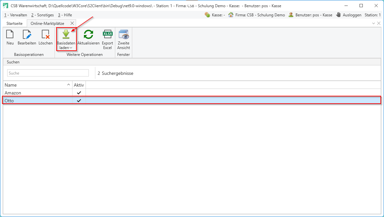Select the Online-Marktplätze tab
Image resolution: width=384 pixels, height=217 pixels.
click(x=47, y=24)
